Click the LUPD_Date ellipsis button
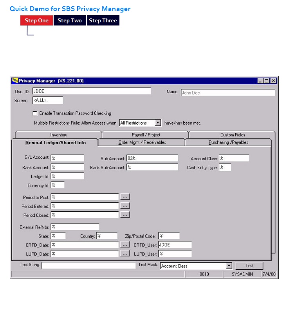The height and width of the screenshot is (323, 296). pos(125,253)
